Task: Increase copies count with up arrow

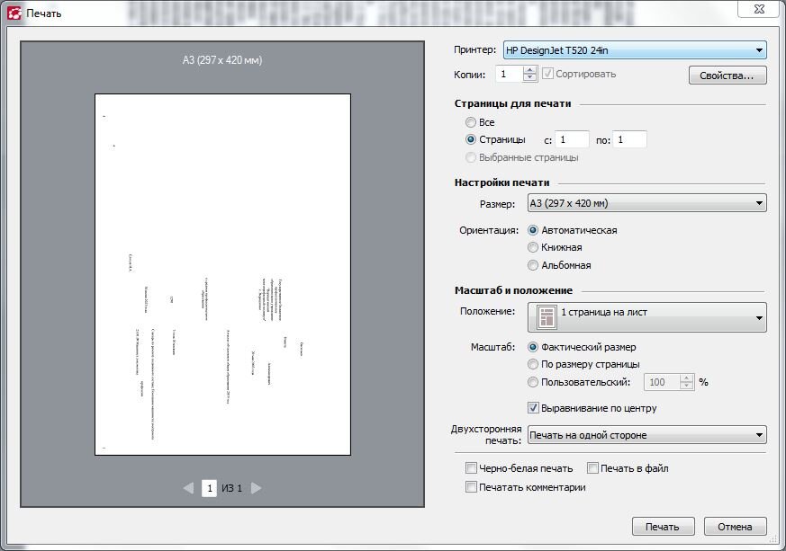Action: pos(529,71)
